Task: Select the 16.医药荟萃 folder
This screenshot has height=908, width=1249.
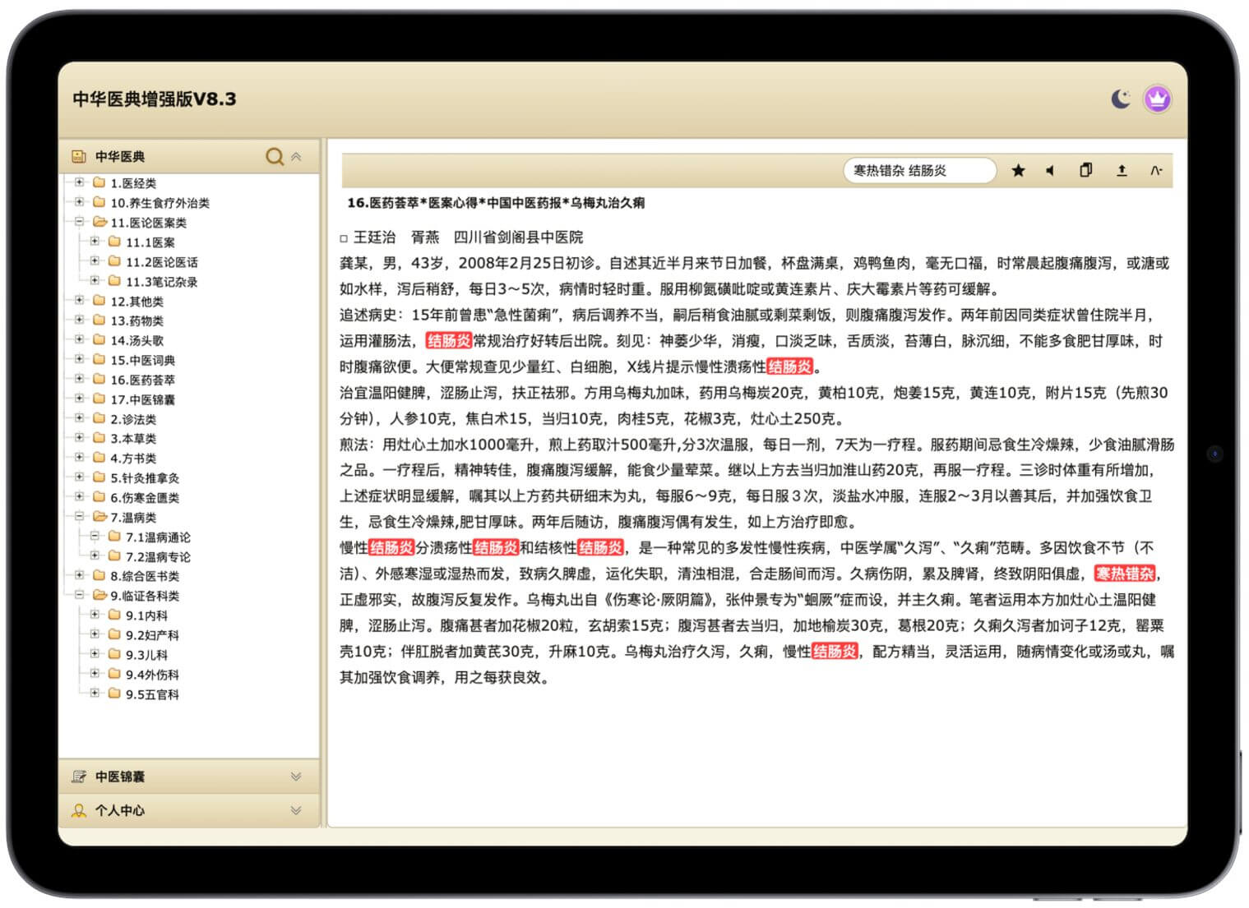Action: 142,380
